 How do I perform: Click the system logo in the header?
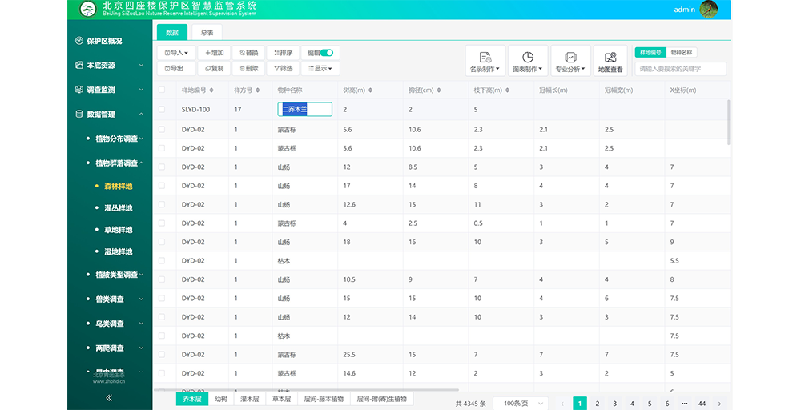pos(88,9)
